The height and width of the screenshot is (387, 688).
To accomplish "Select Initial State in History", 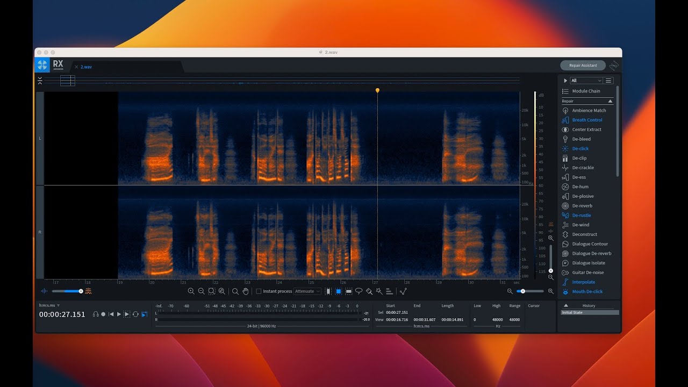I will pyautogui.click(x=590, y=312).
